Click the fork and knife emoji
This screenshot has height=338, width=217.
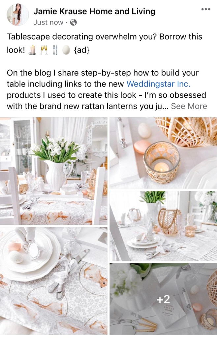click(55, 50)
